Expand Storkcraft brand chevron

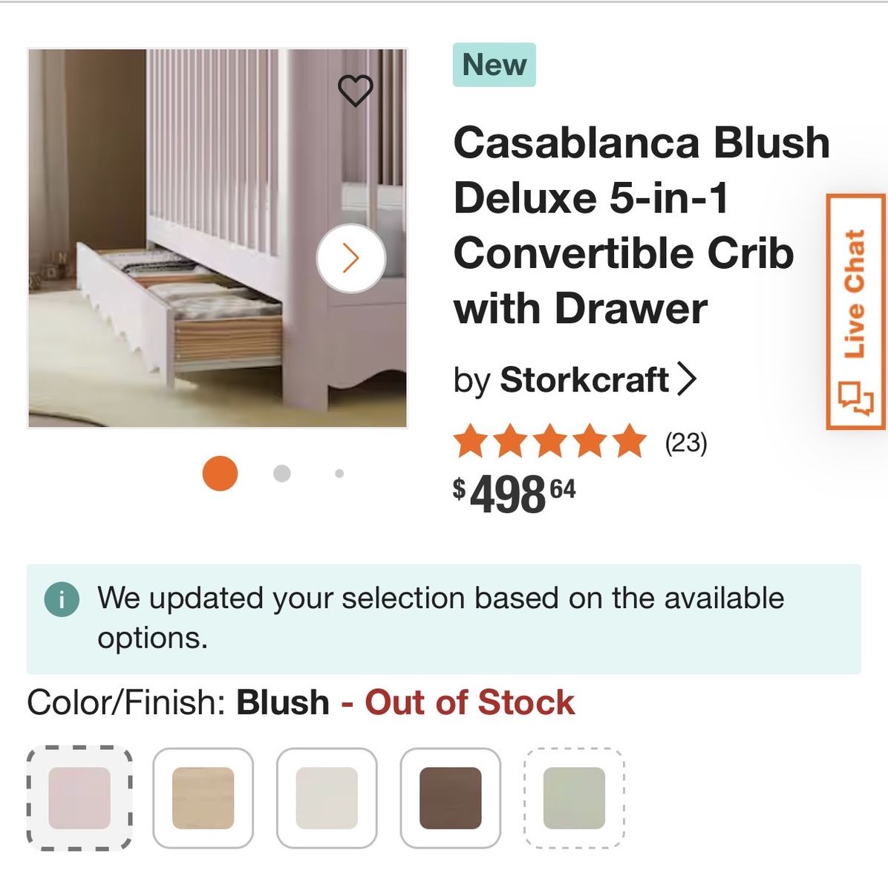688,380
